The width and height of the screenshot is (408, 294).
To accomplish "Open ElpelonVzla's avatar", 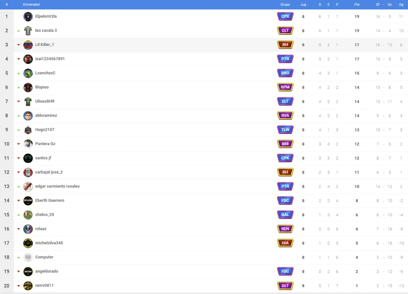I will [x=28, y=17].
